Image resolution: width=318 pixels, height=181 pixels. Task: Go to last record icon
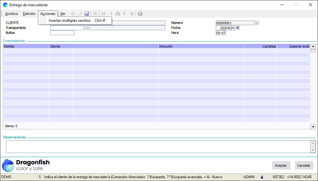point(132,14)
